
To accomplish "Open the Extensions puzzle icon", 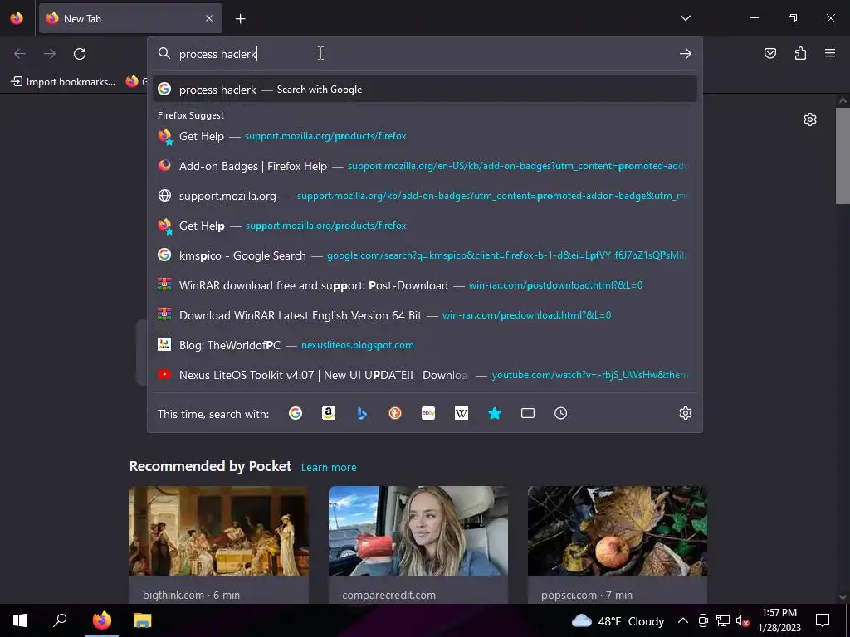I will pyautogui.click(x=800, y=53).
